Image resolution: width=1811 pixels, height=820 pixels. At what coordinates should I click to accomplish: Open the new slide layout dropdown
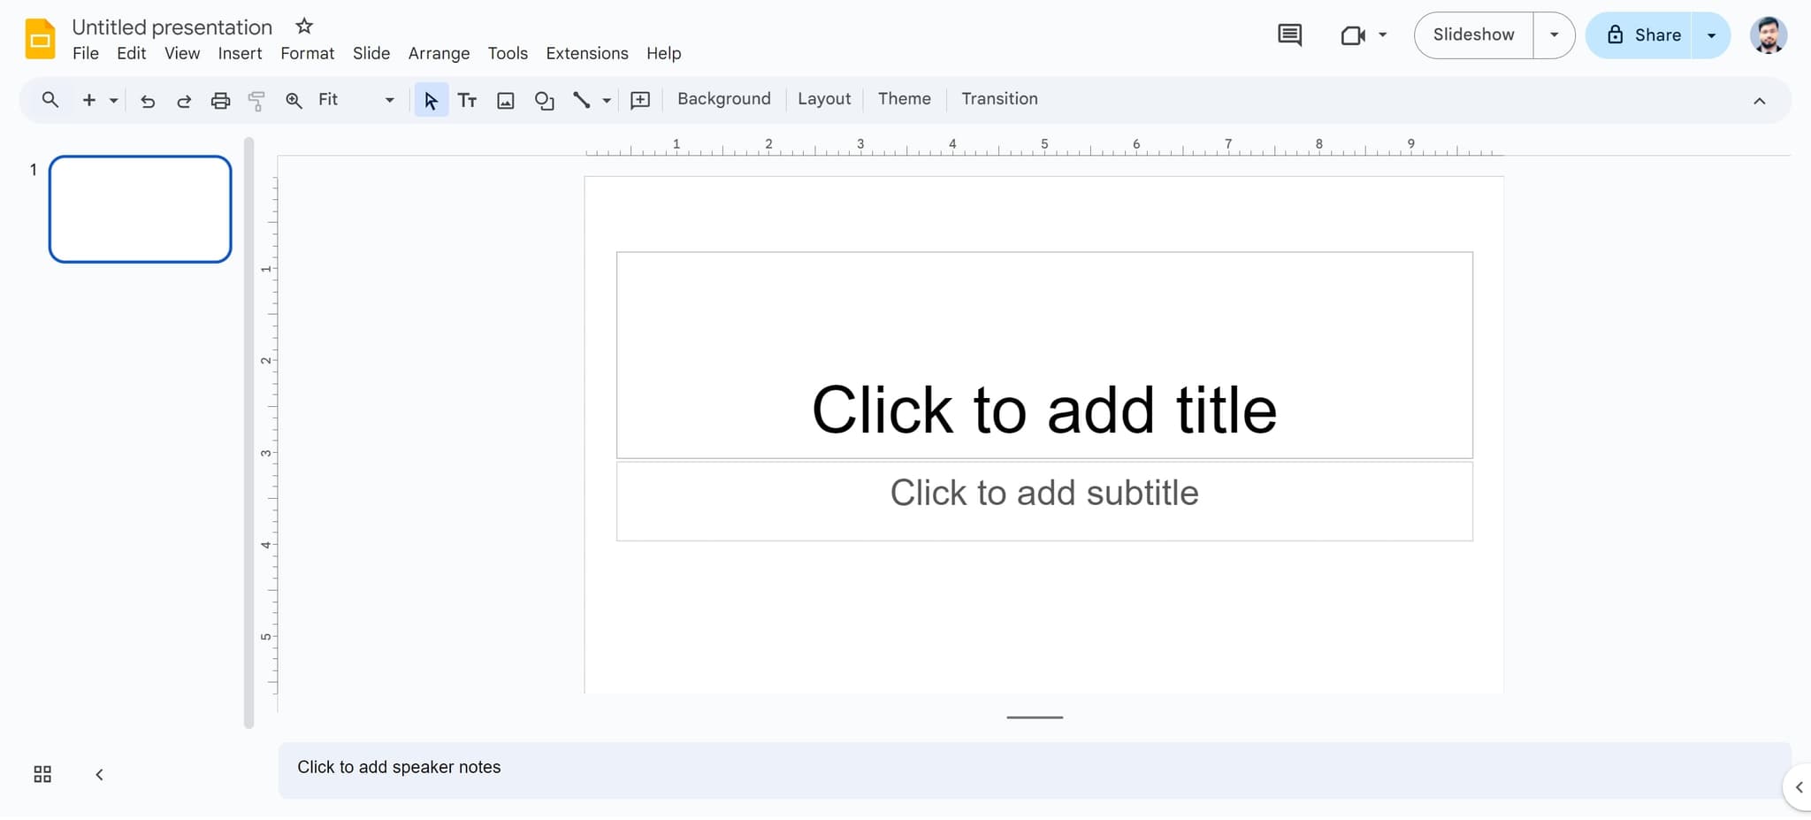[x=111, y=100]
